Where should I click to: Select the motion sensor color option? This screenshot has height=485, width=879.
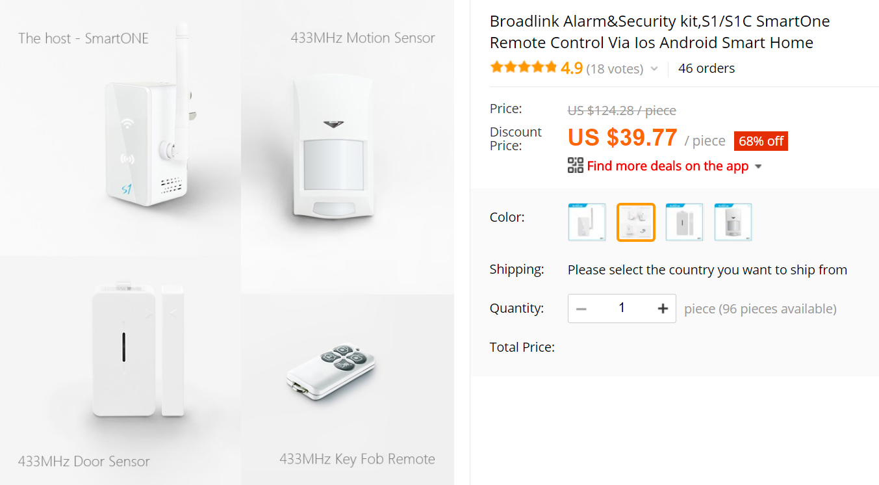(x=733, y=222)
